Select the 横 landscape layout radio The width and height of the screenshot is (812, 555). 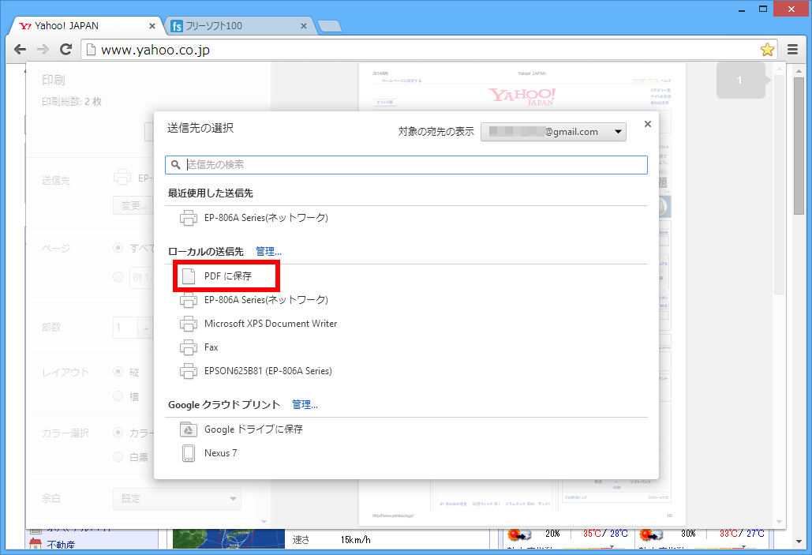coord(118,396)
